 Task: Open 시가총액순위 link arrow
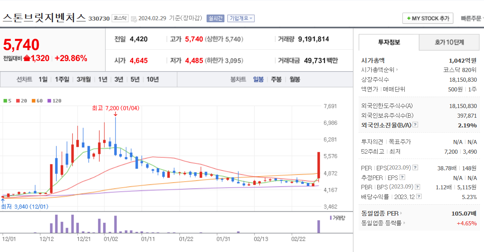(397, 70)
